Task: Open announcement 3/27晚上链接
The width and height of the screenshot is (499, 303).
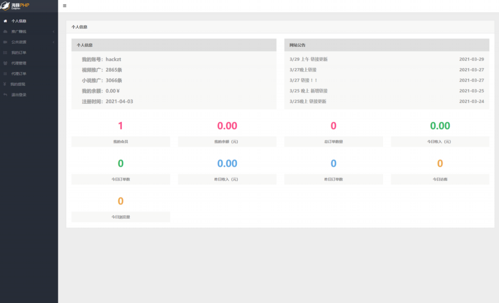Action: click(x=303, y=70)
